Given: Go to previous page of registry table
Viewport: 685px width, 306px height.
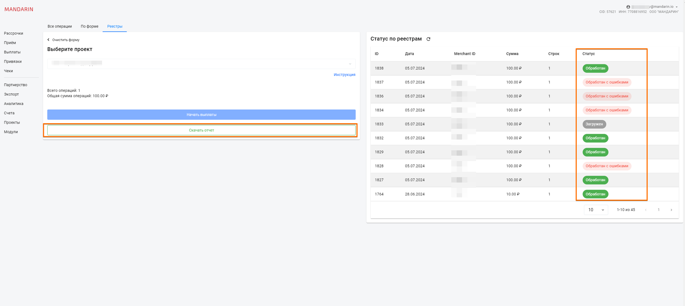Looking at the screenshot, I should pyautogui.click(x=646, y=210).
